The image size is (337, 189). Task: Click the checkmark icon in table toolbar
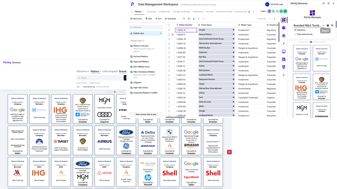tap(198, 19)
